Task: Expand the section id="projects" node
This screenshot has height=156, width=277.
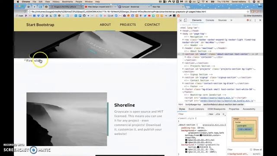Action: [183, 69]
